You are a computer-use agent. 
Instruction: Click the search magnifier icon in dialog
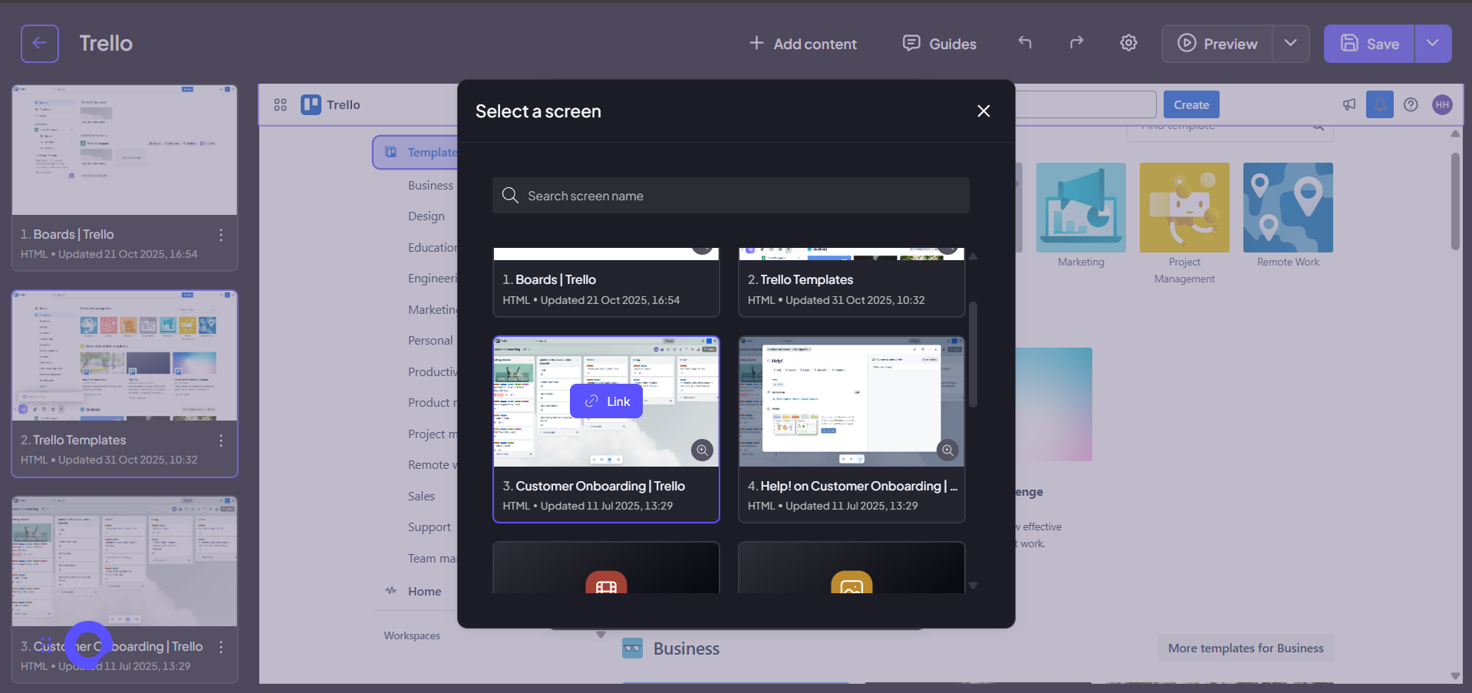coord(510,196)
